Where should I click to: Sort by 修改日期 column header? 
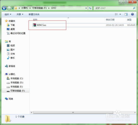coord(110,20)
